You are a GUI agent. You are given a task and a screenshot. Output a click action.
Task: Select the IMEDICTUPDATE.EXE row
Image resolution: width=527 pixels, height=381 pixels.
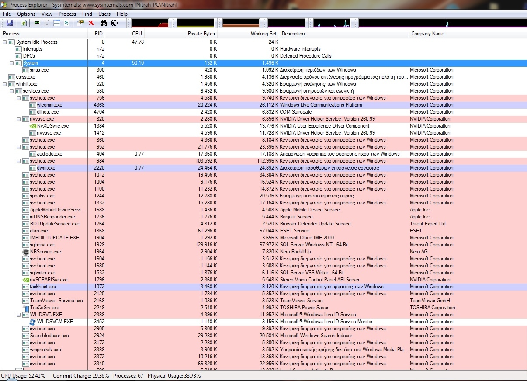263,238
